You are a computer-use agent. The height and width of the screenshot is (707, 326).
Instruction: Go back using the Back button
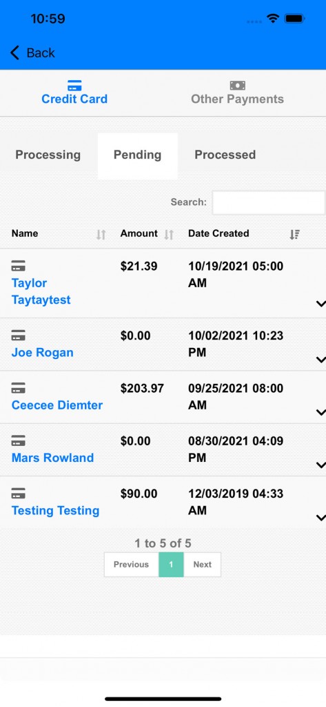32,52
